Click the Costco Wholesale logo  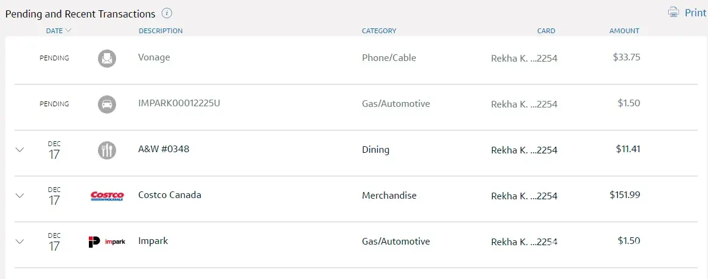pos(107,196)
